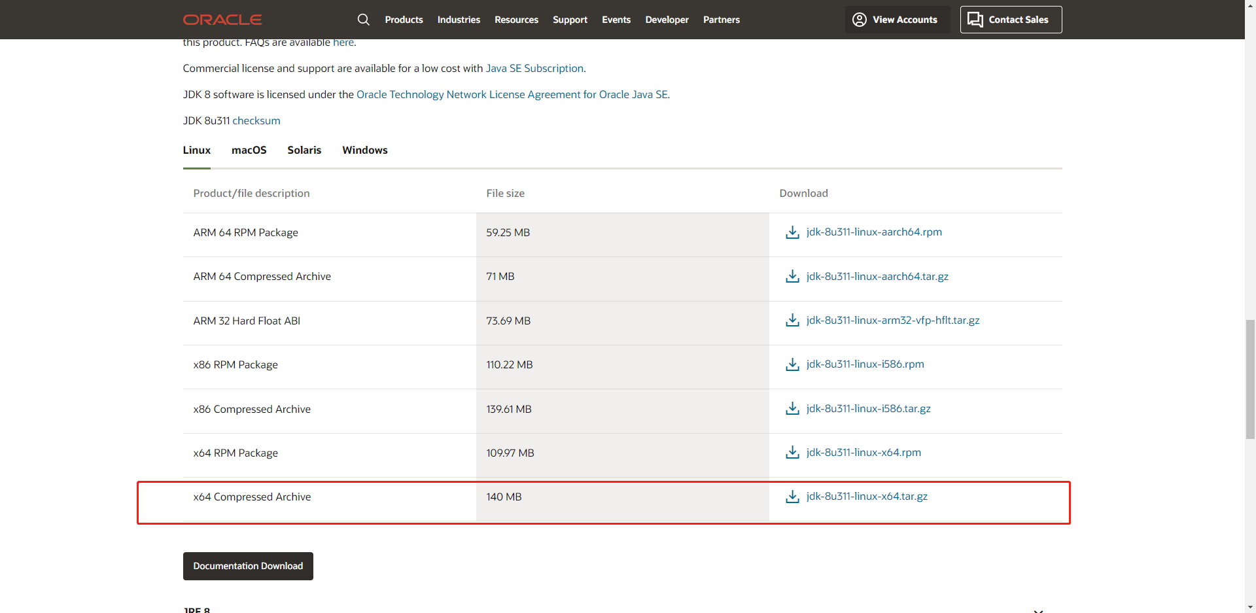This screenshot has height=613, width=1256.
Task: Open the Developer menu
Action: [667, 20]
